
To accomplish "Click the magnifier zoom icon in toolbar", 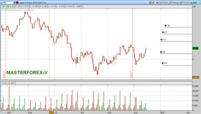I will (153, 3).
